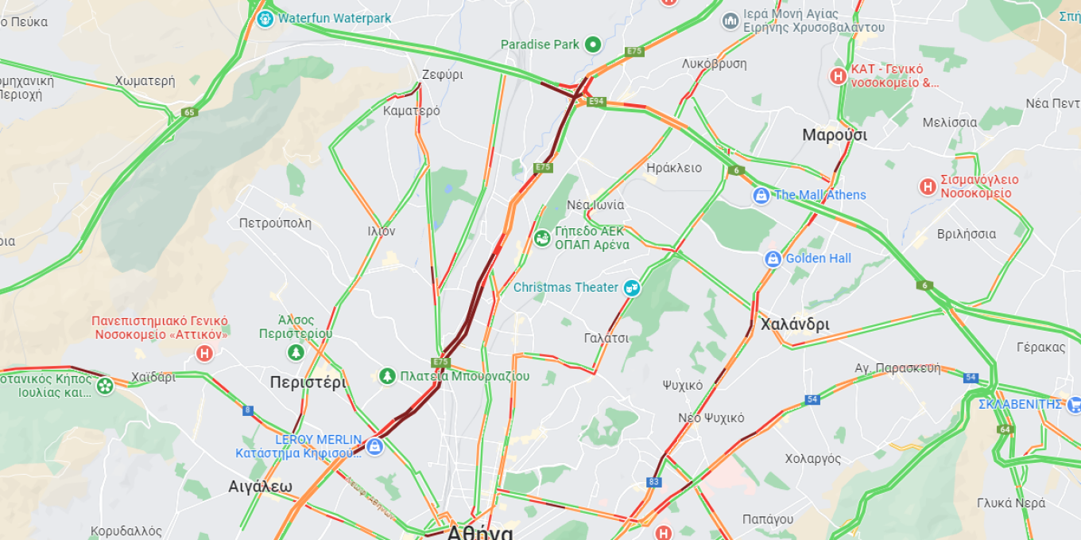
Task: Select the Χαλάνδρι district label
Action: pos(795,324)
